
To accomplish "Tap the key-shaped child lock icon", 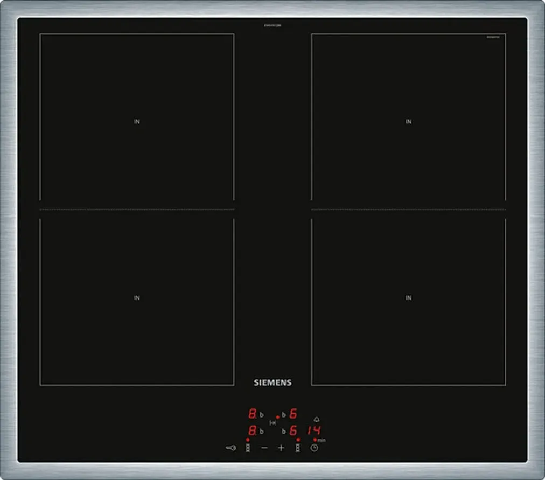I will 231,448.
